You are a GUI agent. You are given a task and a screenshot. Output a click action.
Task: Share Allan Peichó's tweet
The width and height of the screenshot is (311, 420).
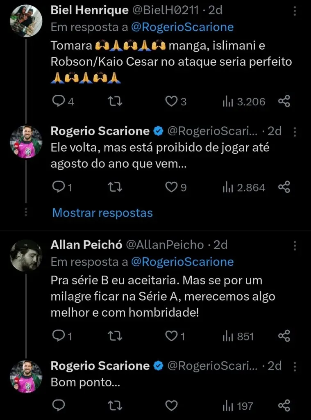coord(284,336)
